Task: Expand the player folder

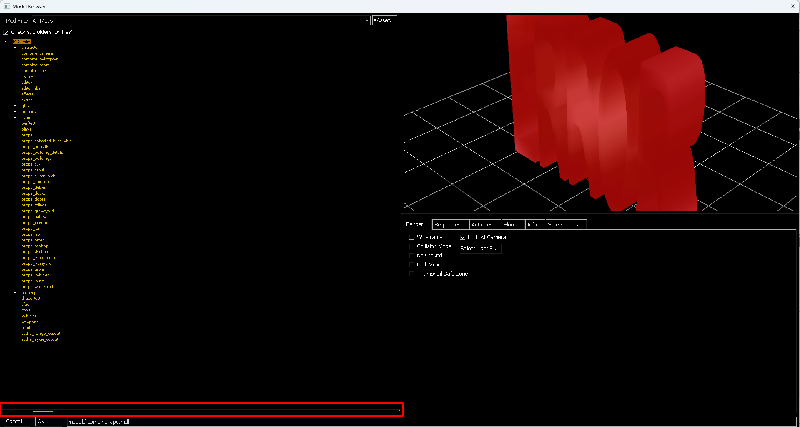Action: click(15, 129)
